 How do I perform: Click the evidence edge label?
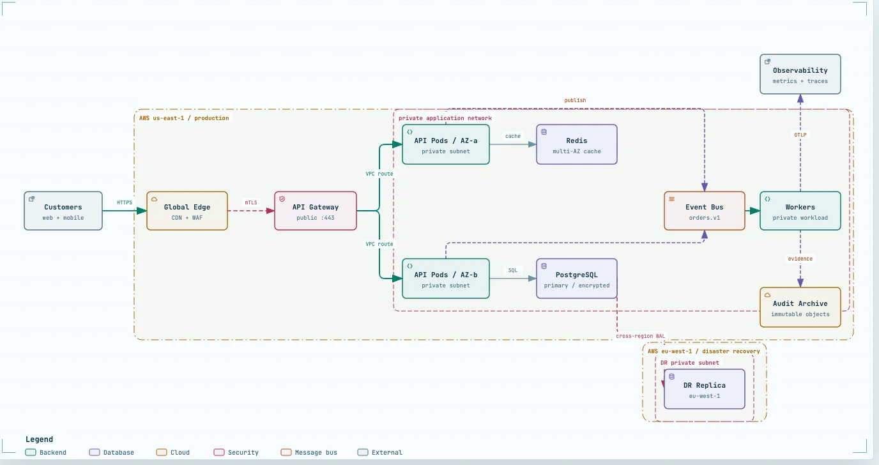point(800,259)
